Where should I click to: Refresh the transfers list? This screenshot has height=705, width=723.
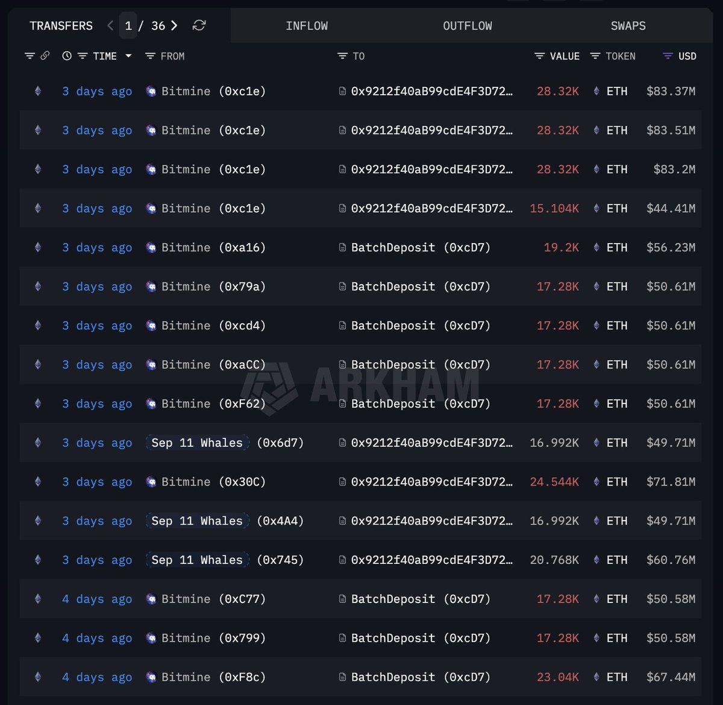[199, 25]
